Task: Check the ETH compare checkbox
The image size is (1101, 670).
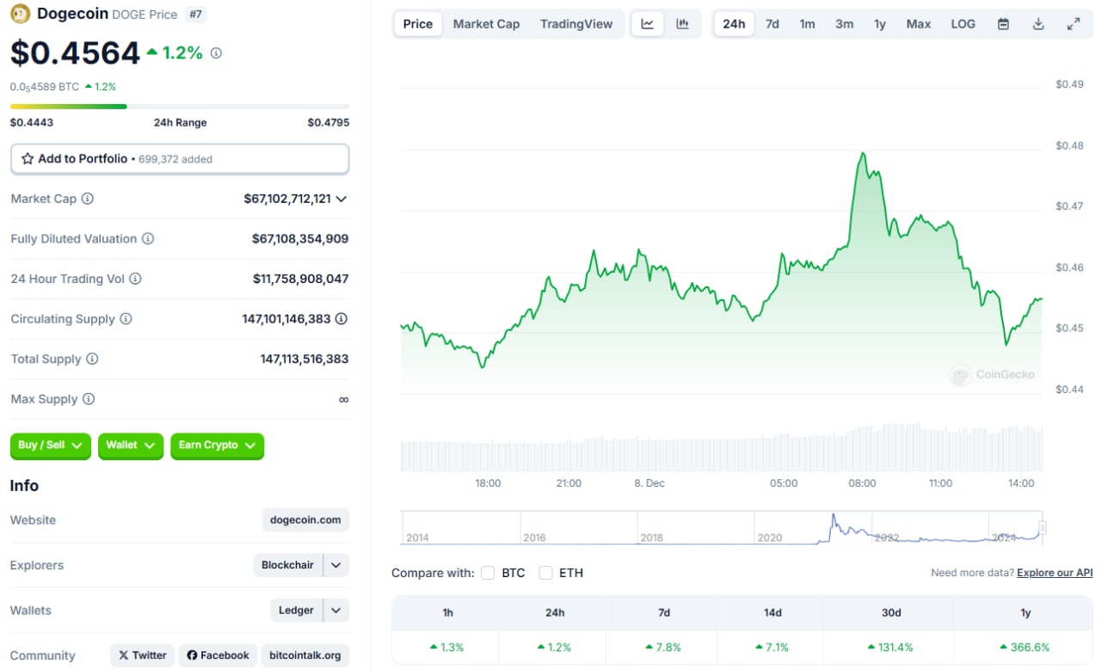Action: click(x=545, y=573)
